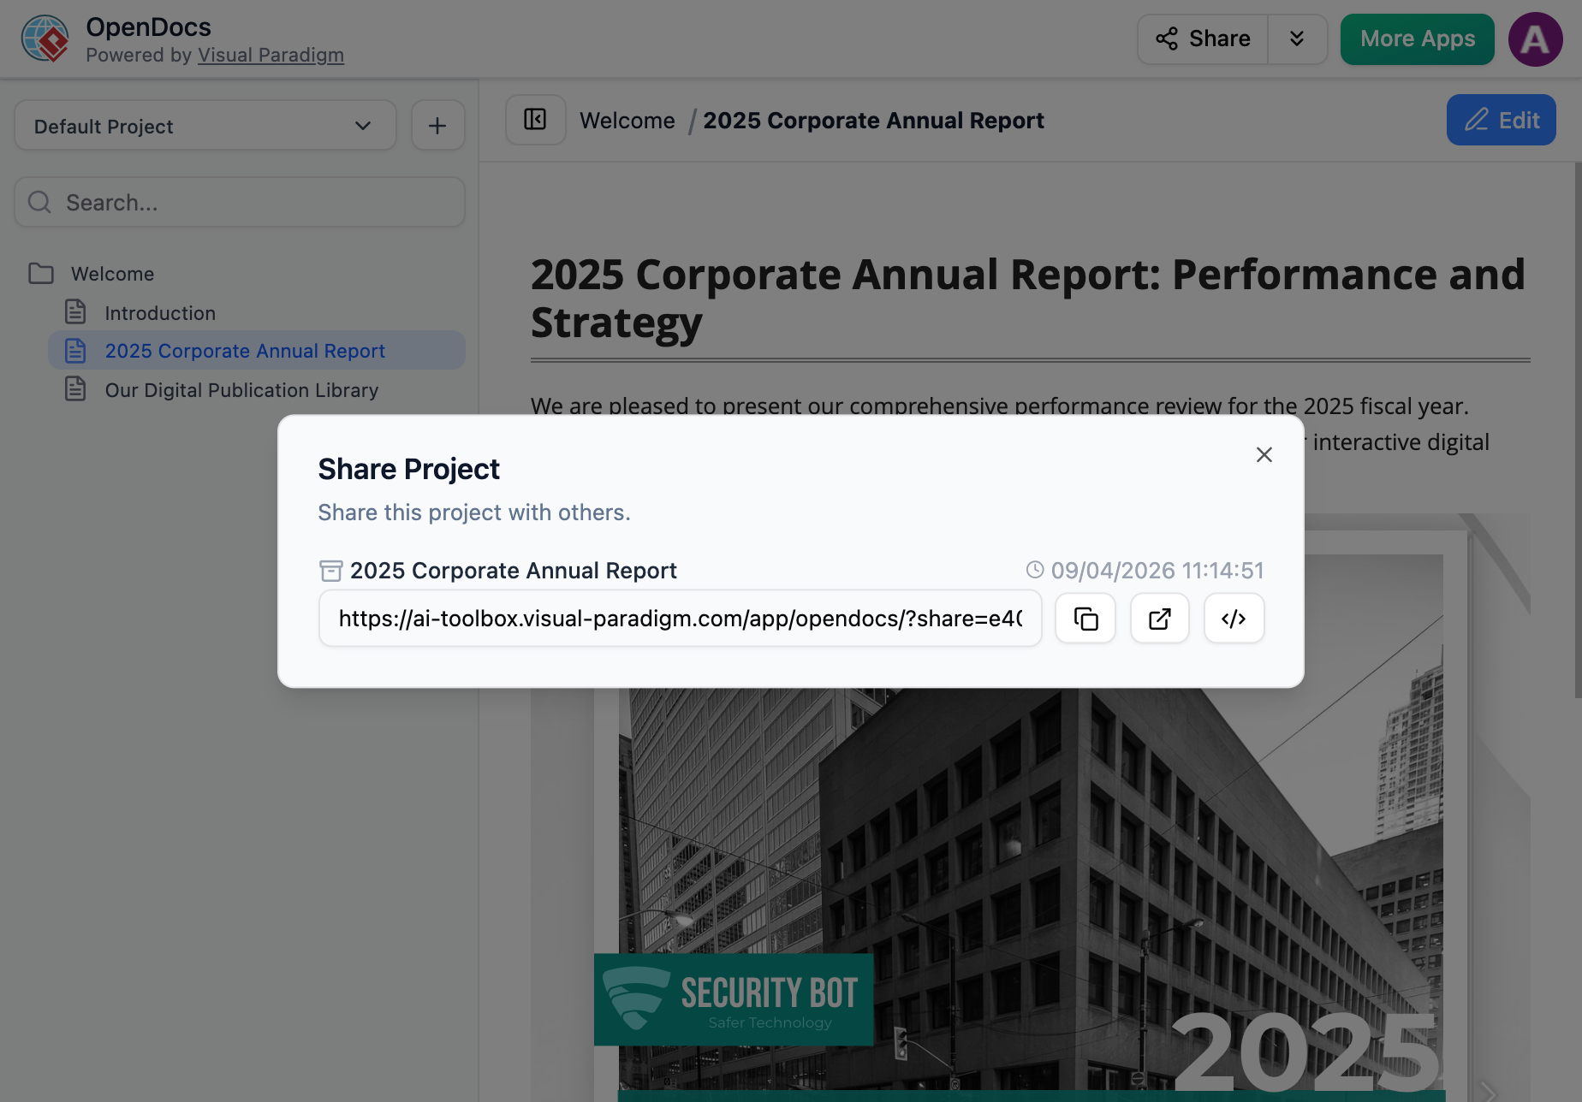1582x1102 pixels.
Task: Click the search magnifier icon in sidebar
Action: 39,202
